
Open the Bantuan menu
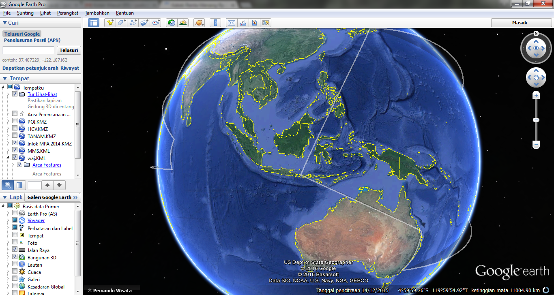pyautogui.click(x=125, y=13)
